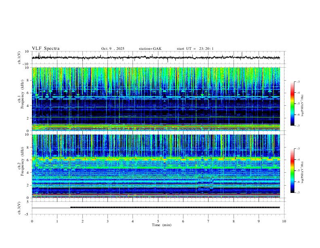Click the ch.1 spectrogram plot
The height and width of the screenshot is (248, 320).
click(156, 99)
